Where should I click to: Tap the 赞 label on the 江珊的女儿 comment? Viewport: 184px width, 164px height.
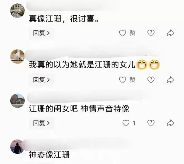(x=132, y=80)
